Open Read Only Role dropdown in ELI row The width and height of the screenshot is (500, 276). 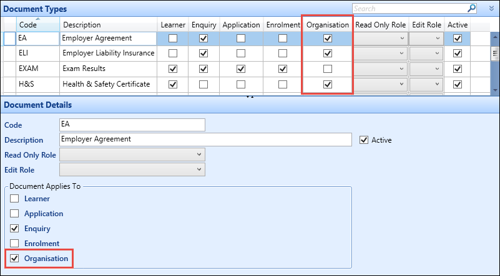tap(381, 54)
